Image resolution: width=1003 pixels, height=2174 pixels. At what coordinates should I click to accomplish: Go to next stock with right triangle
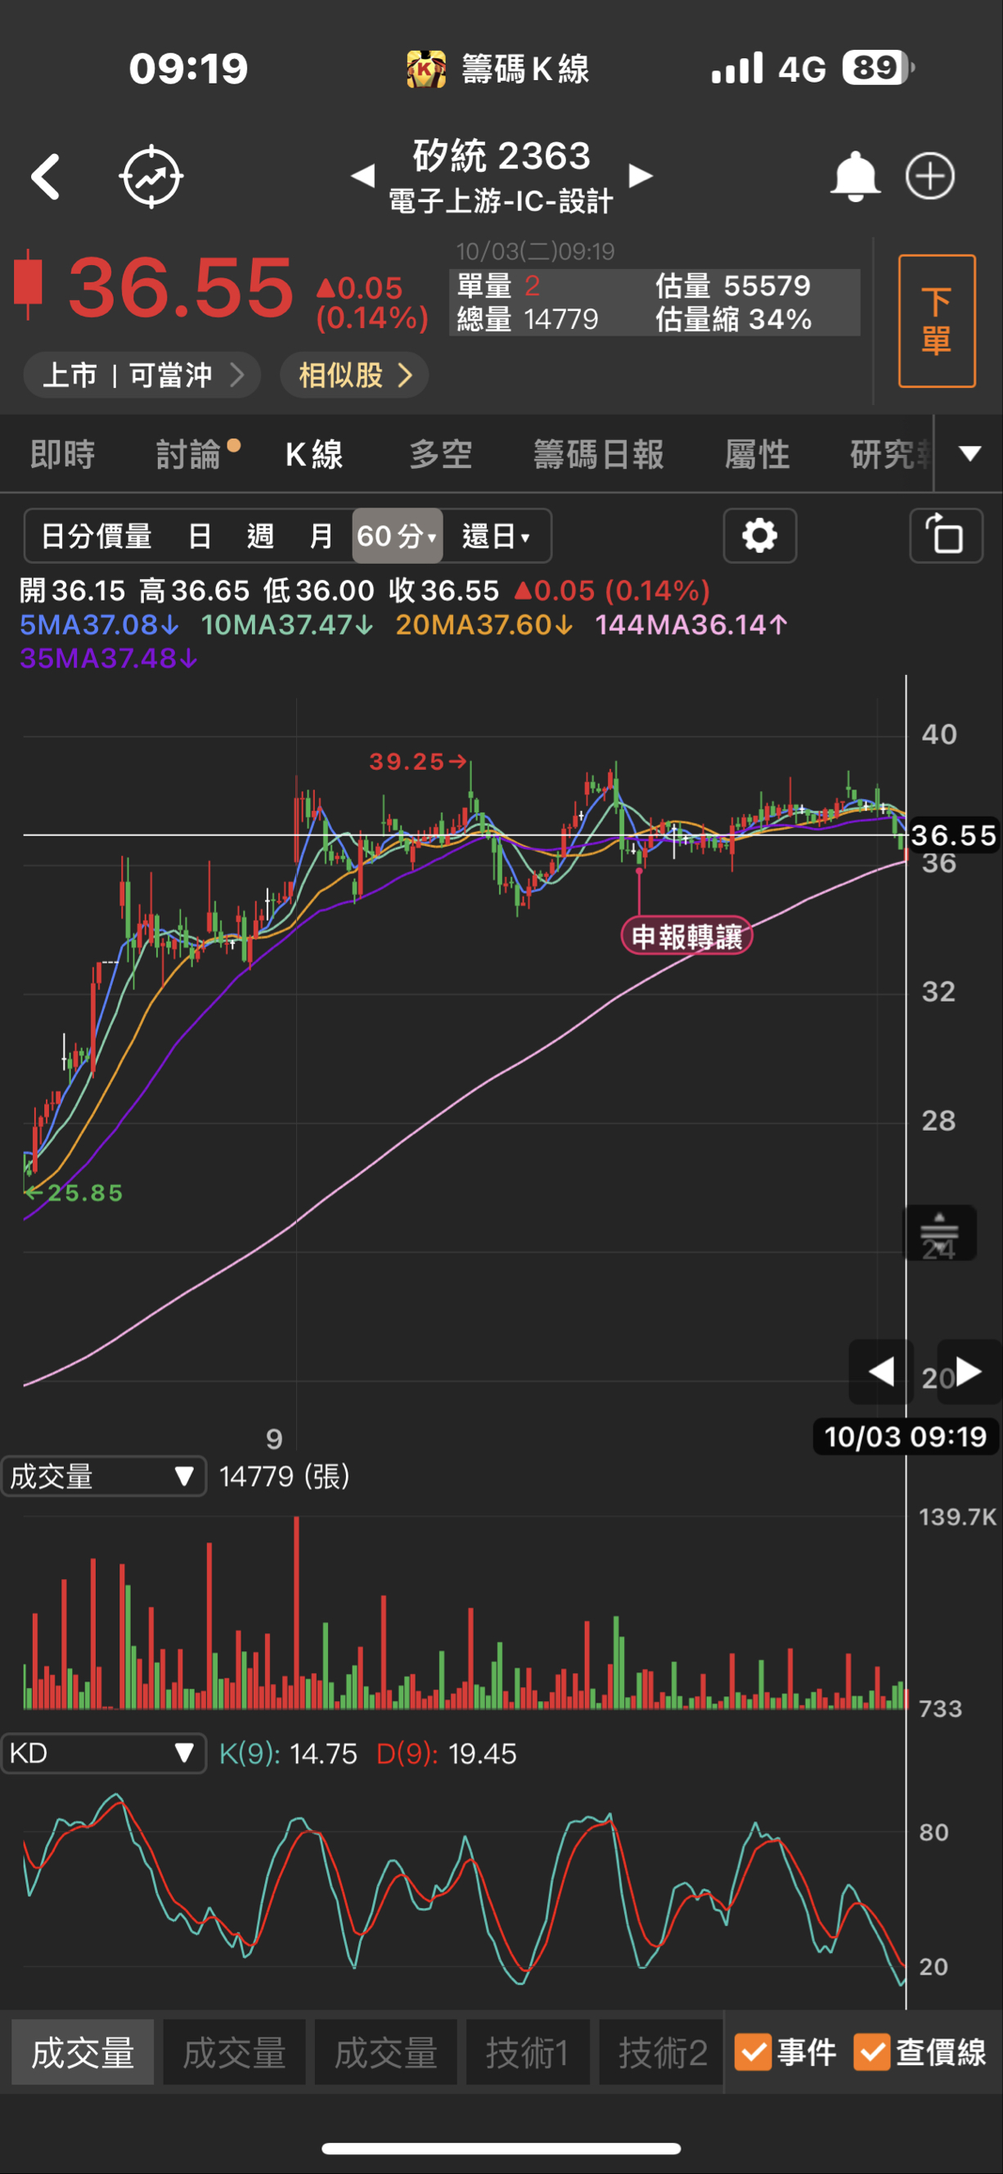click(x=641, y=176)
